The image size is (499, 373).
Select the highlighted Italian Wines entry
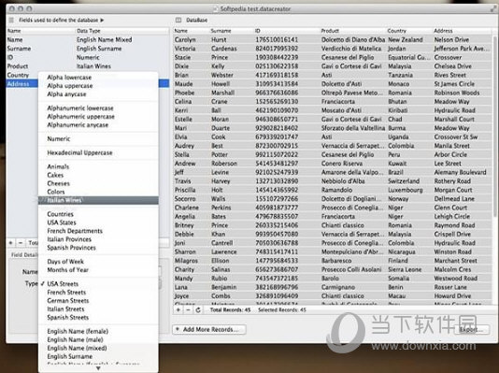click(98, 200)
